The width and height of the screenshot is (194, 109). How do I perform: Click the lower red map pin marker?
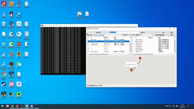point(131,70)
